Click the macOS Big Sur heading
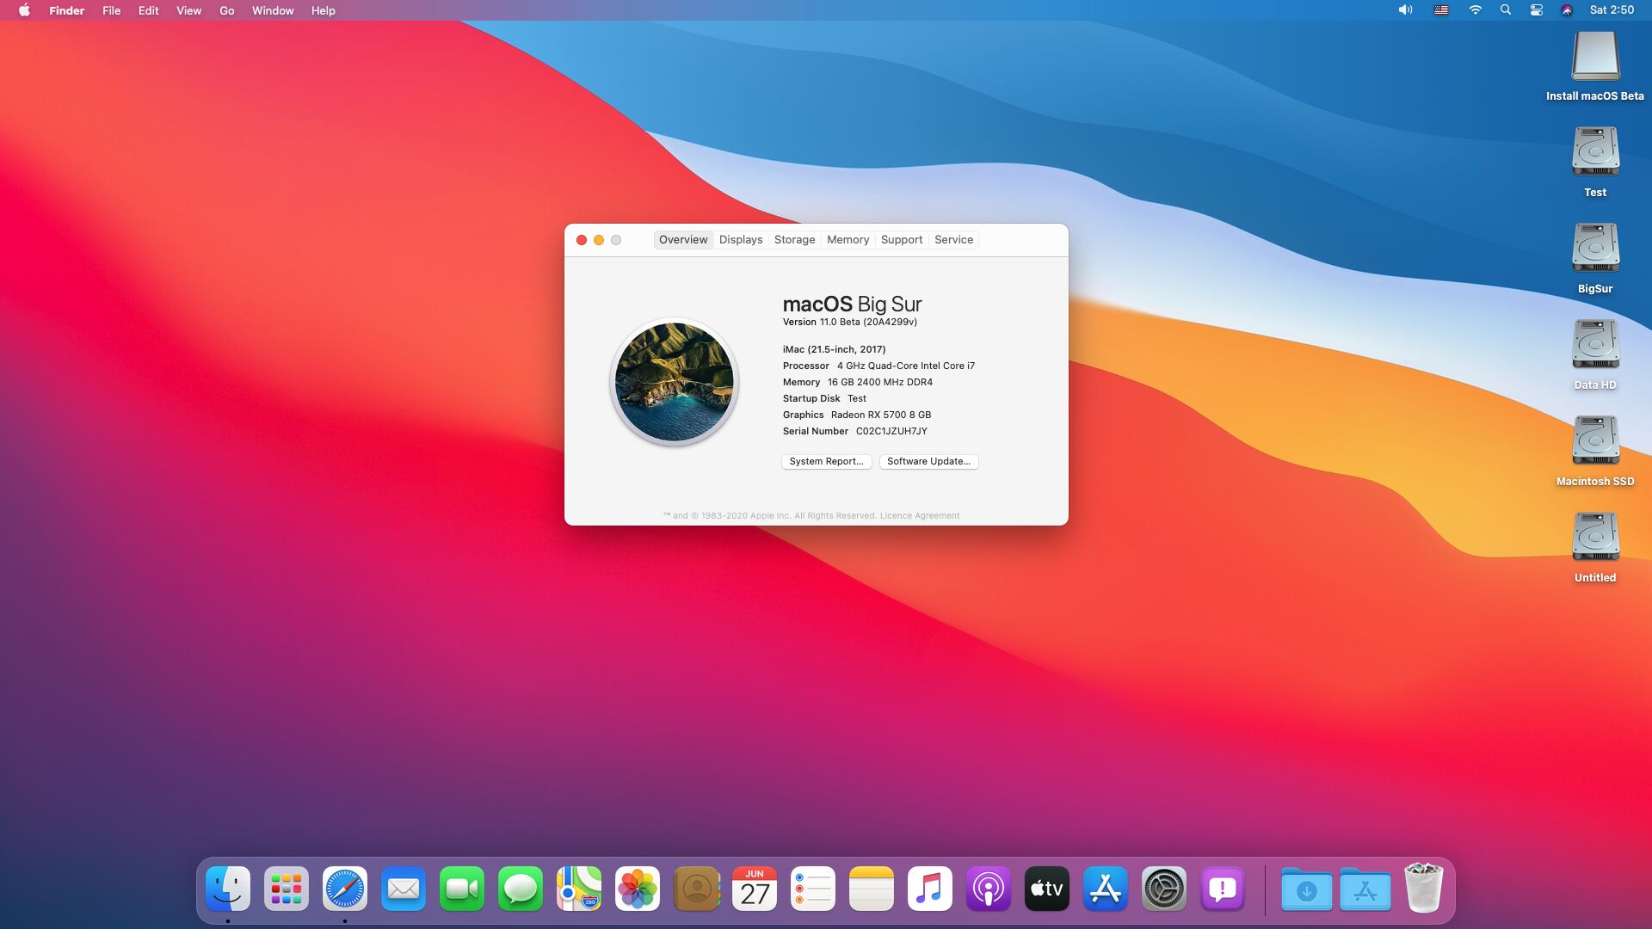 tap(852, 305)
